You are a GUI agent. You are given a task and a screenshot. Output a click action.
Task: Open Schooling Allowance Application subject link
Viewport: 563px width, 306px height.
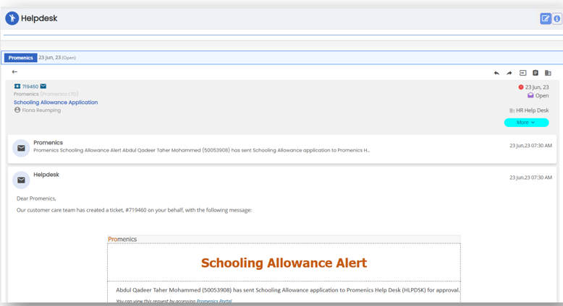[56, 102]
